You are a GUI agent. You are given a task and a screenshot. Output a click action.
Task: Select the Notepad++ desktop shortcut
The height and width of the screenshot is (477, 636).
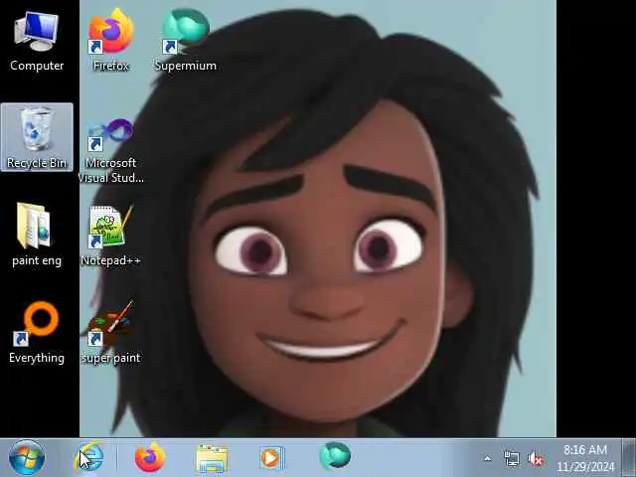click(110, 236)
